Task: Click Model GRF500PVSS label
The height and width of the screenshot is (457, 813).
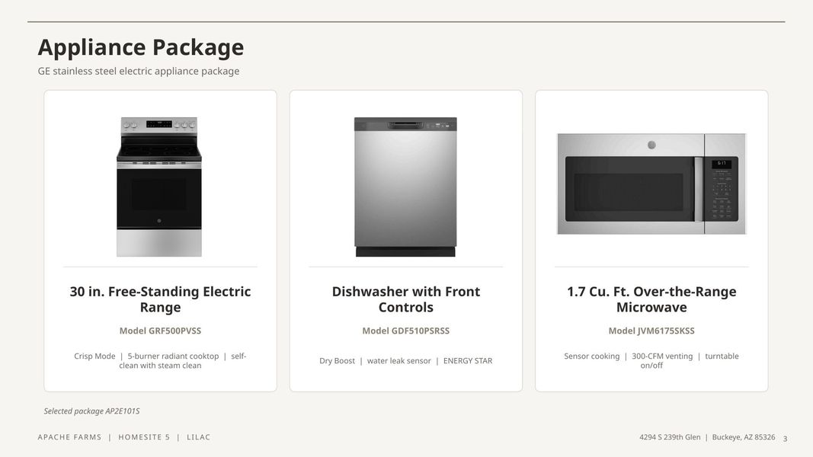Action: pyautogui.click(x=160, y=331)
